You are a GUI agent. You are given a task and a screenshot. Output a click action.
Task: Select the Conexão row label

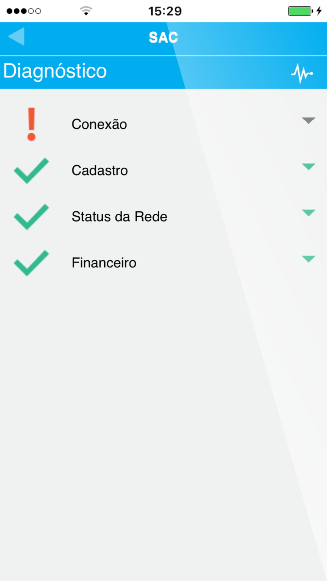(x=99, y=124)
